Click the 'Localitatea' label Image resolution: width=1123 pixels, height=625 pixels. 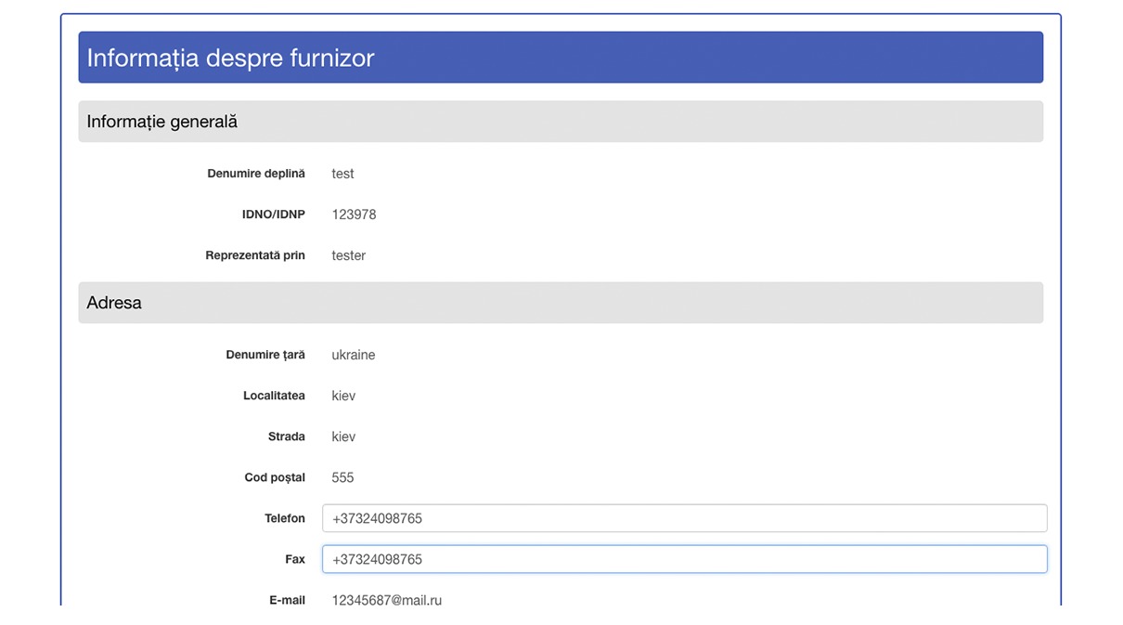274,396
